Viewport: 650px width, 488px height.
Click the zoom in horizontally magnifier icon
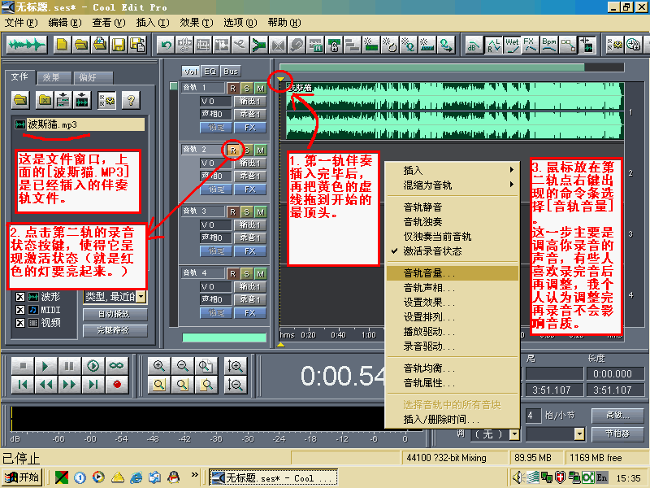[x=159, y=365]
